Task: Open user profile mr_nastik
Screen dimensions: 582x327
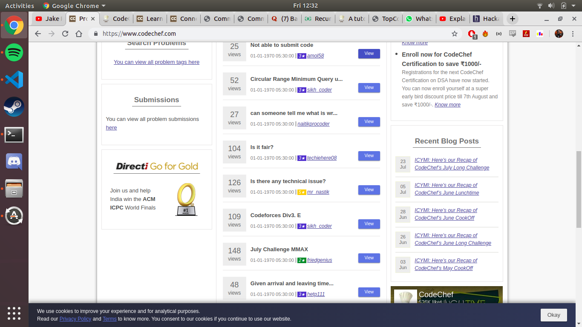Action: coord(318,192)
